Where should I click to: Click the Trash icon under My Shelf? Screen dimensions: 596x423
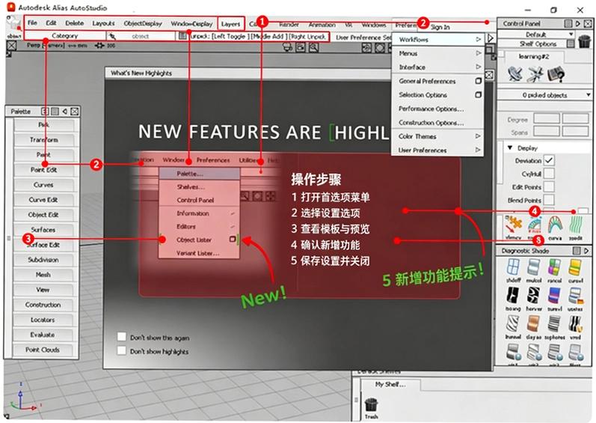point(372,405)
